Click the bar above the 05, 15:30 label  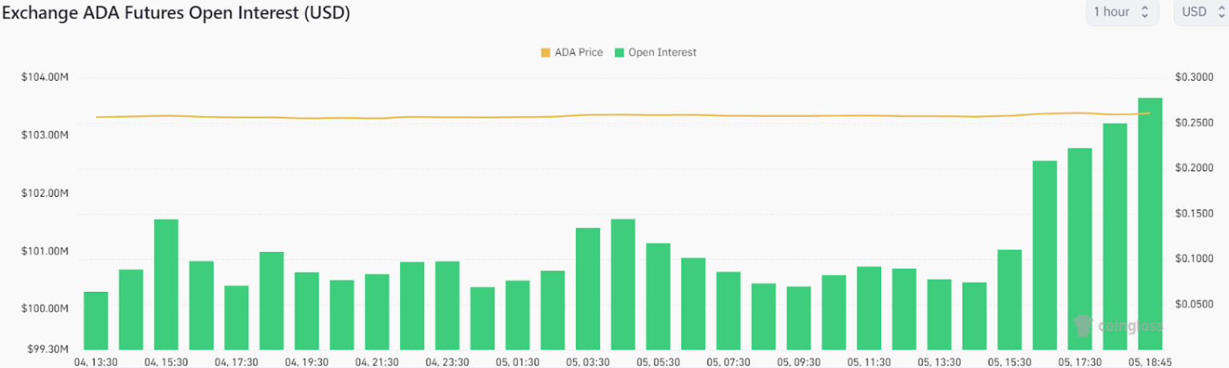[1009, 300]
